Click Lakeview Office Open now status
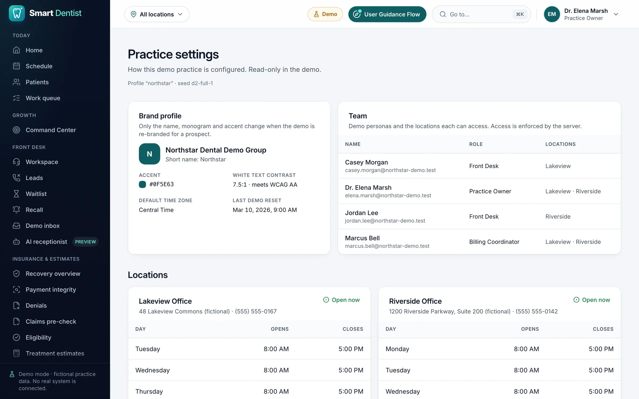 341,300
